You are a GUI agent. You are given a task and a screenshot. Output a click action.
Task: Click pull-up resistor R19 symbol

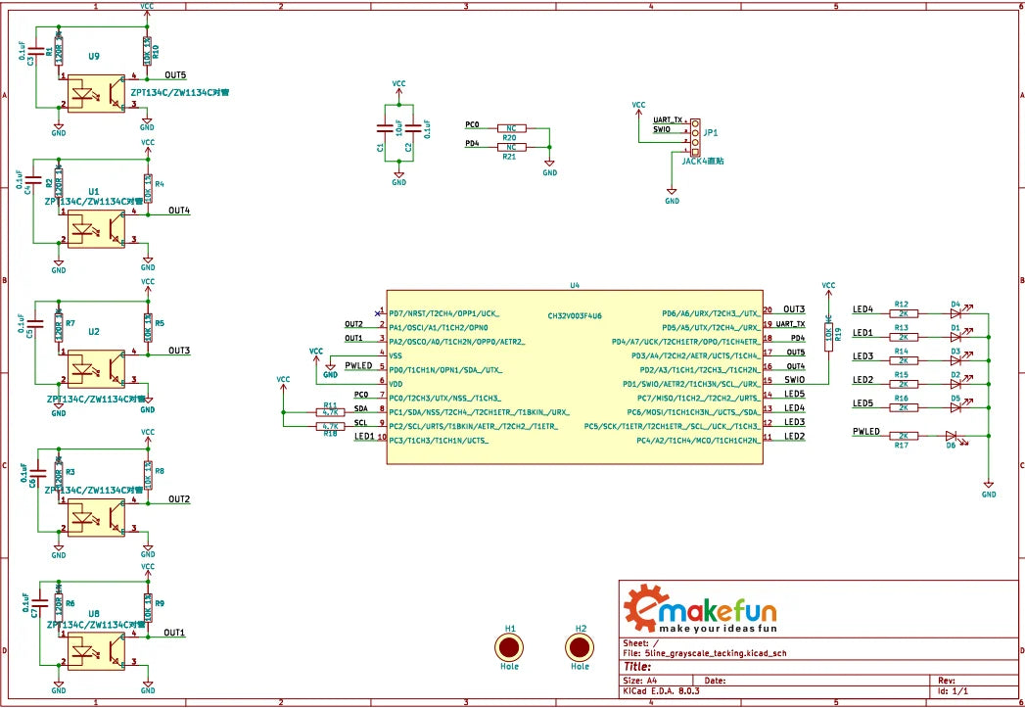pyautogui.click(x=828, y=337)
